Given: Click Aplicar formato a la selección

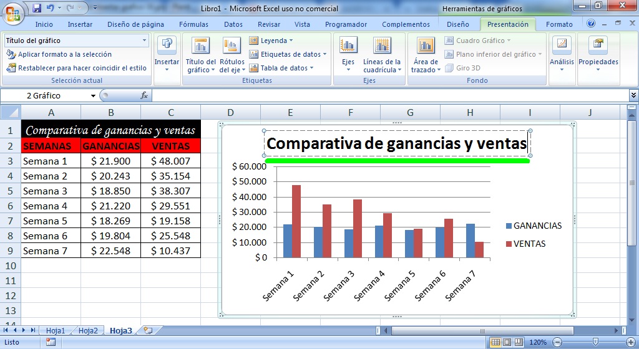Looking at the screenshot, I should (x=59, y=54).
